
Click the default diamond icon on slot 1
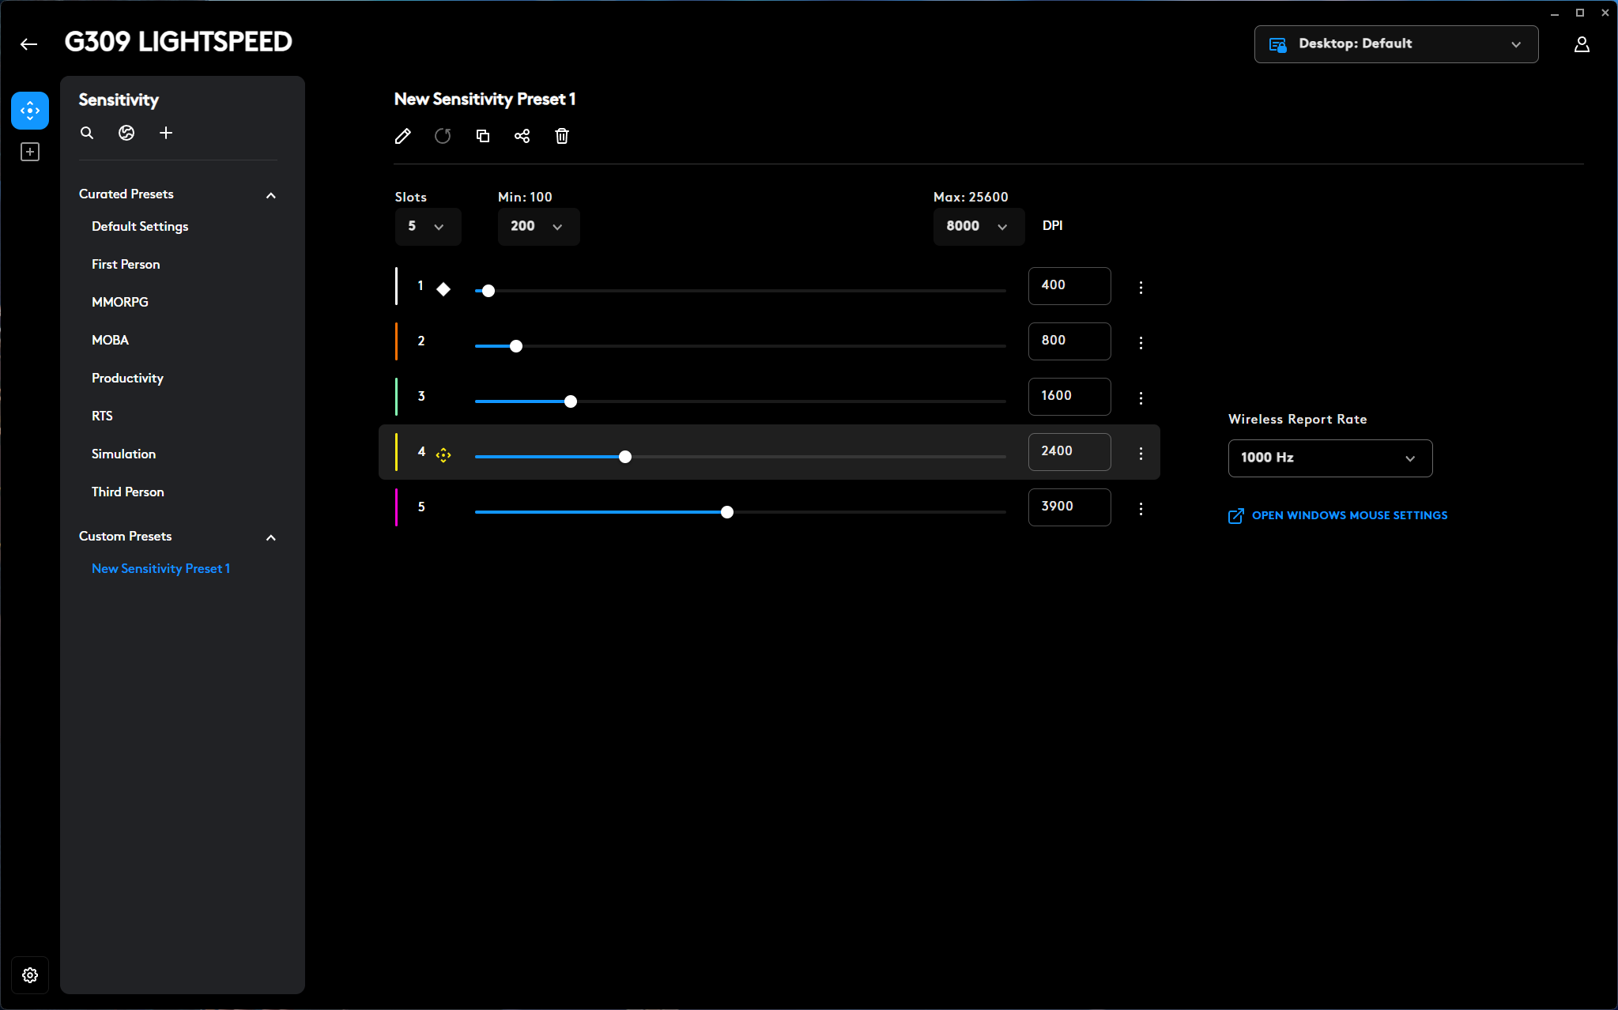[x=443, y=289]
